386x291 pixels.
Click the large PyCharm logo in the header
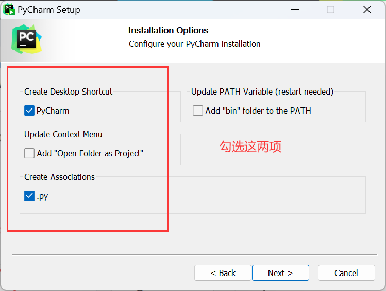[x=27, y=39]
